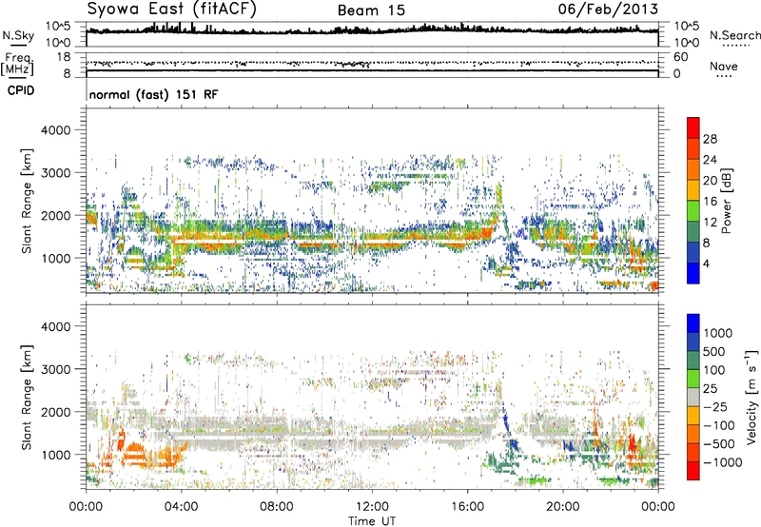The width and height of the screenshot is (761, 527).
Task: Select the "Velocity [m s-1]" colorbar title
Action: point(751,397)
